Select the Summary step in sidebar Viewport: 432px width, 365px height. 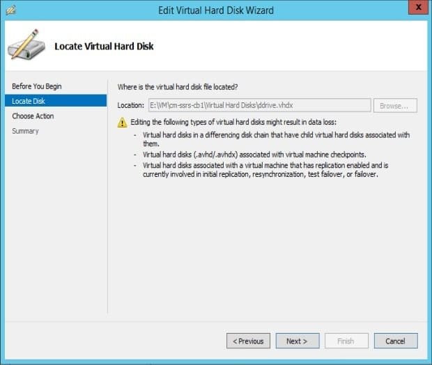[x=25, y=131]
